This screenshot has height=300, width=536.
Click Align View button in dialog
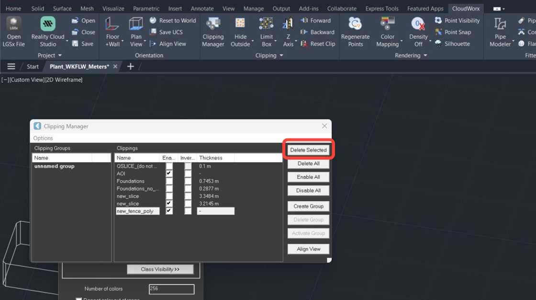(x=308, y=249)
